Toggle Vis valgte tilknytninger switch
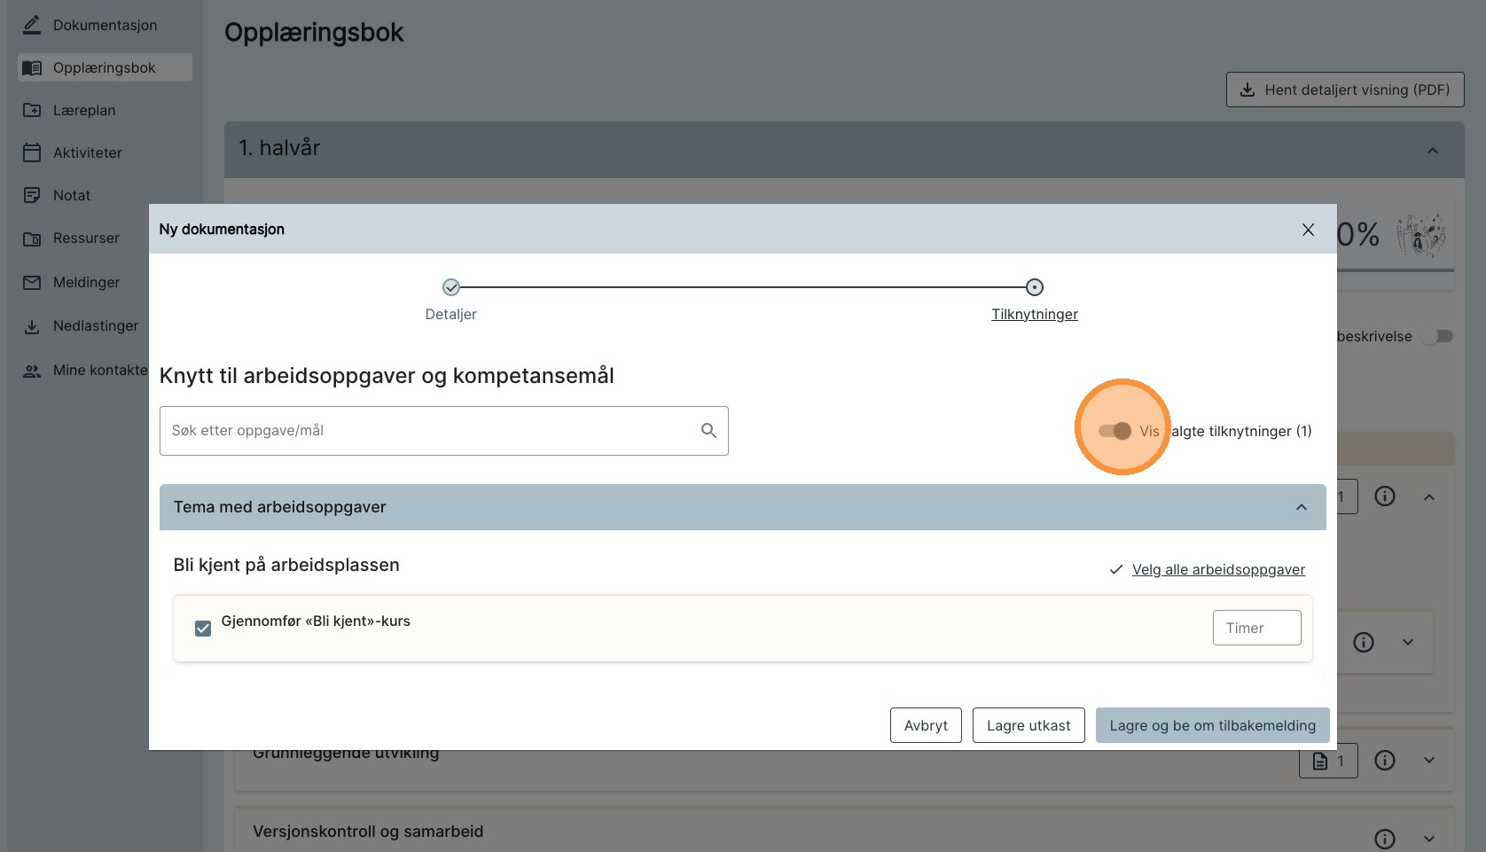Image resolution: width=1486 pixels, height=852 pixels. click(1114, 431)
